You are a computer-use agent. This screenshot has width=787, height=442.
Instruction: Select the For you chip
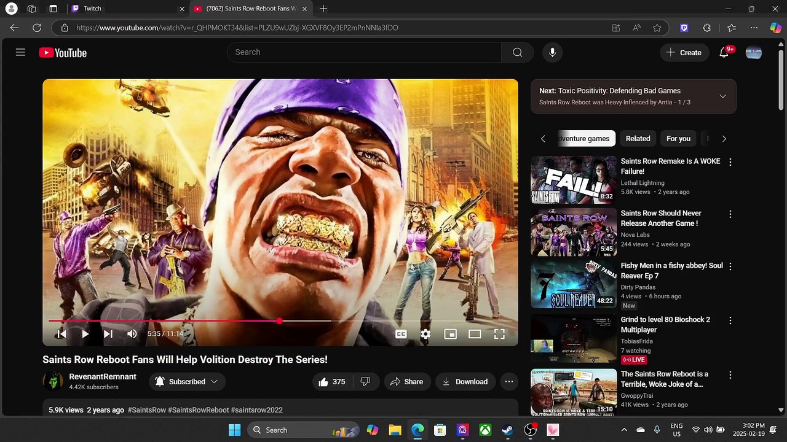point(678,139)
